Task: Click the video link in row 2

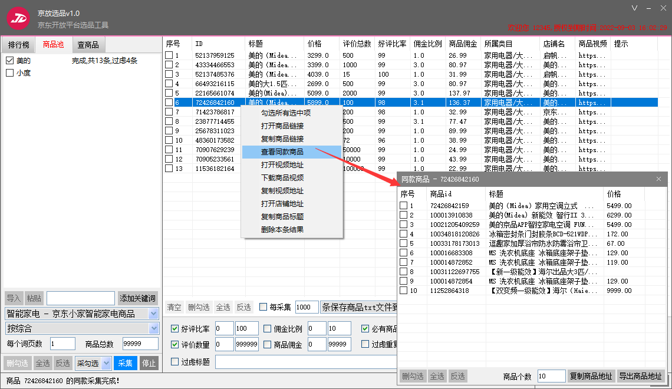Action: 592,65
